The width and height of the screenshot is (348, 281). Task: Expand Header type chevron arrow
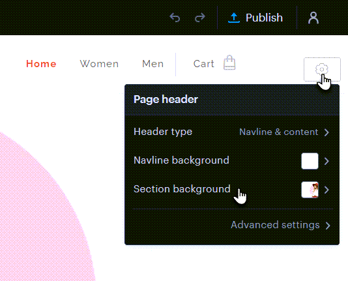coord(326,132)
